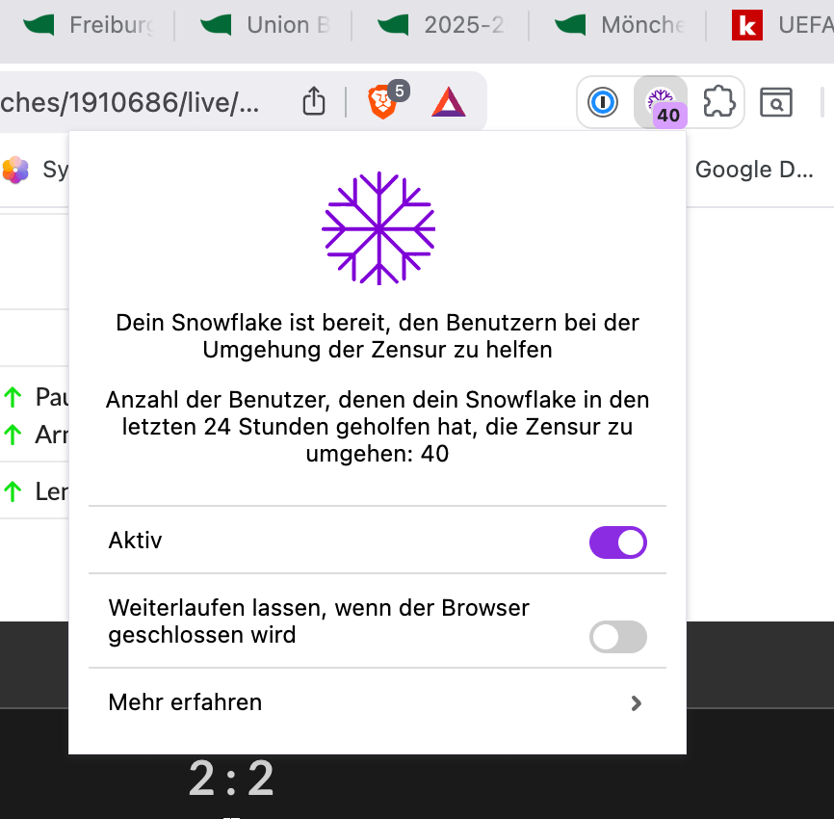This screenshot has height=819, width=834.
Task: Click the Mehr erfahren text label
Action: tap(185, 702)
